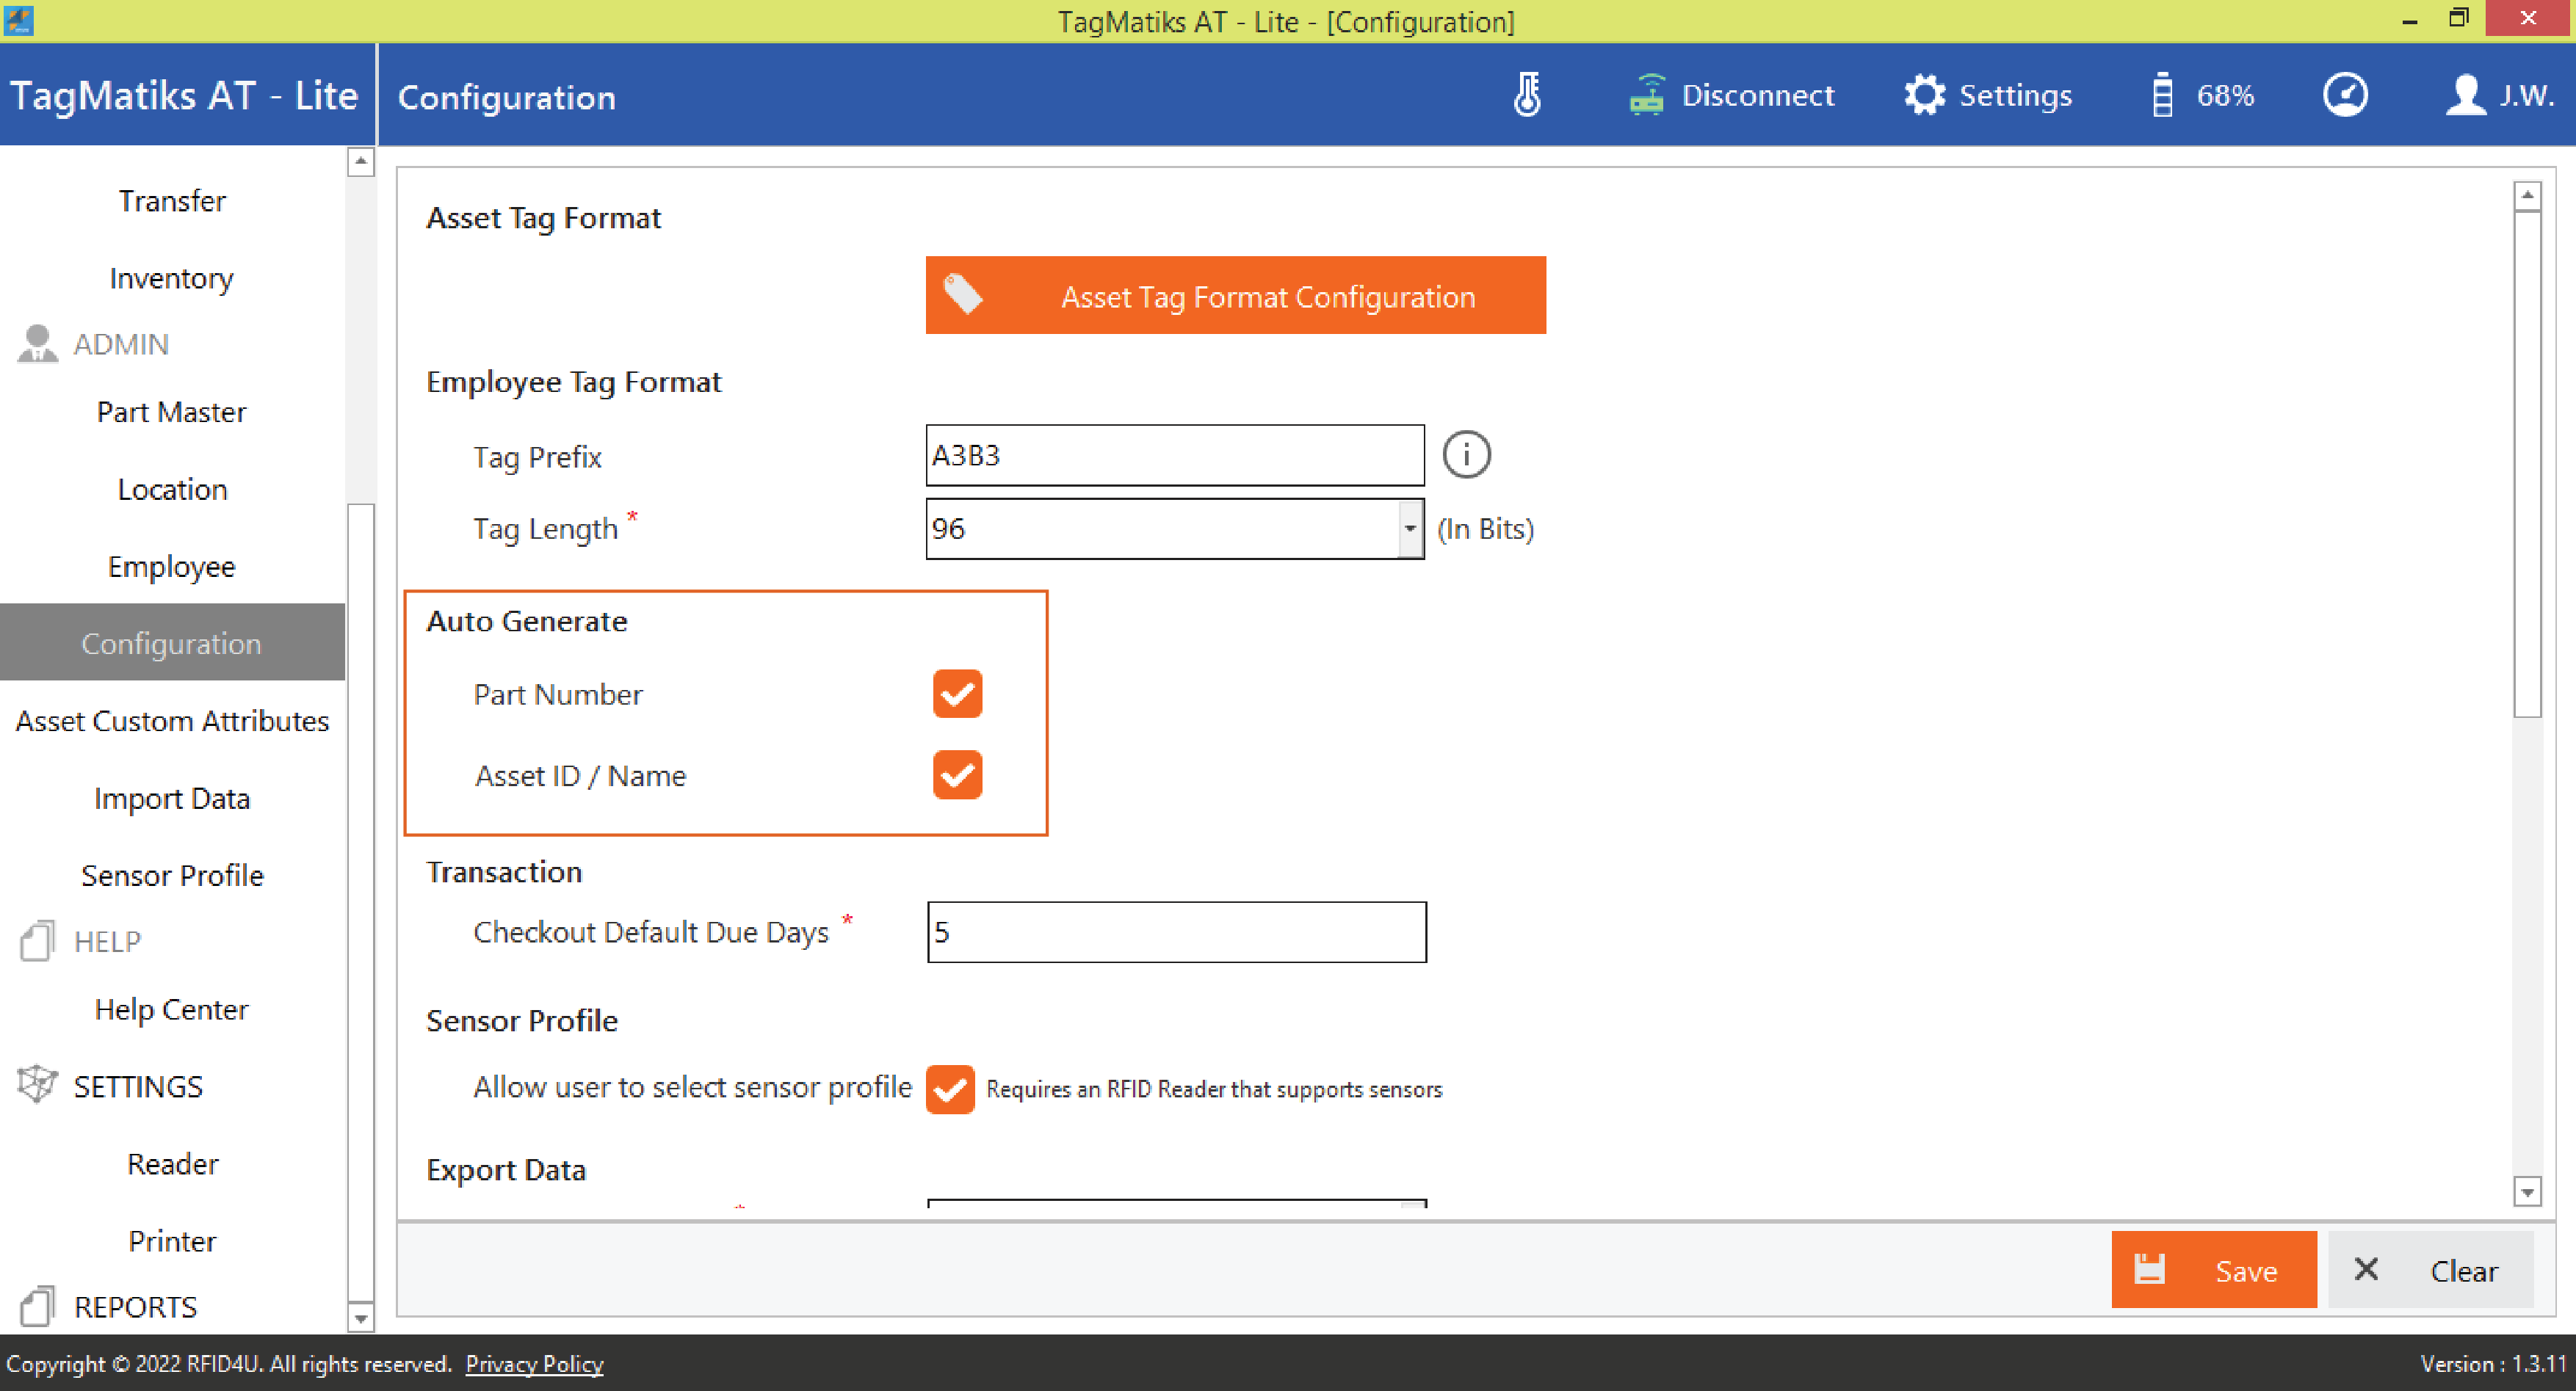
Task: Click the Checkout Default Due Days field
Action: click(x=1176, y=932)
